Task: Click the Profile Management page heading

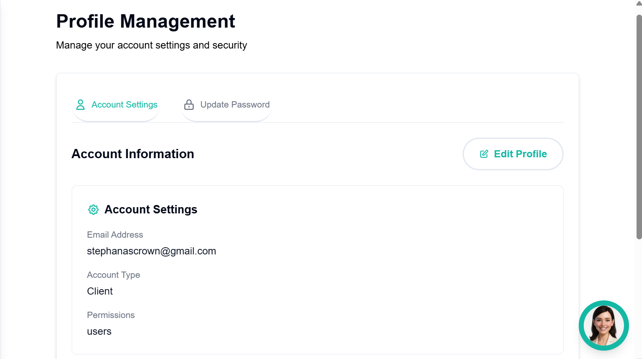Action: pos(146,21)
